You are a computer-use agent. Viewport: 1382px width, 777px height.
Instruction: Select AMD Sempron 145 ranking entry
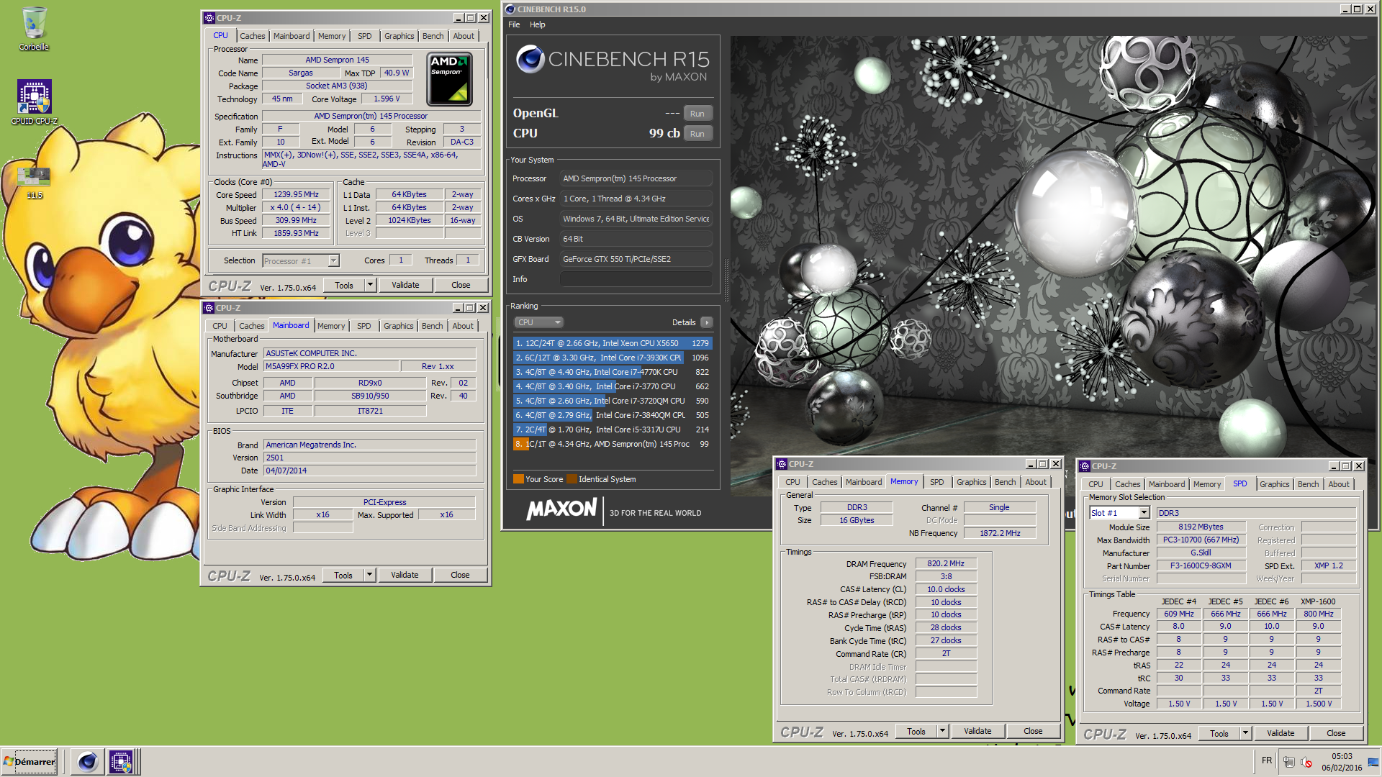click(x=613, y=444)
